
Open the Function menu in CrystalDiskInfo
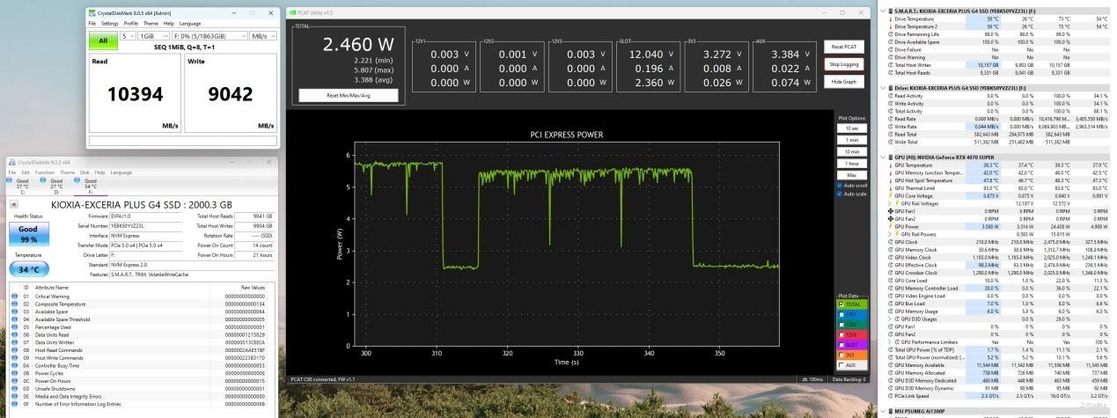pyautogui.click(x=45, y=172)
